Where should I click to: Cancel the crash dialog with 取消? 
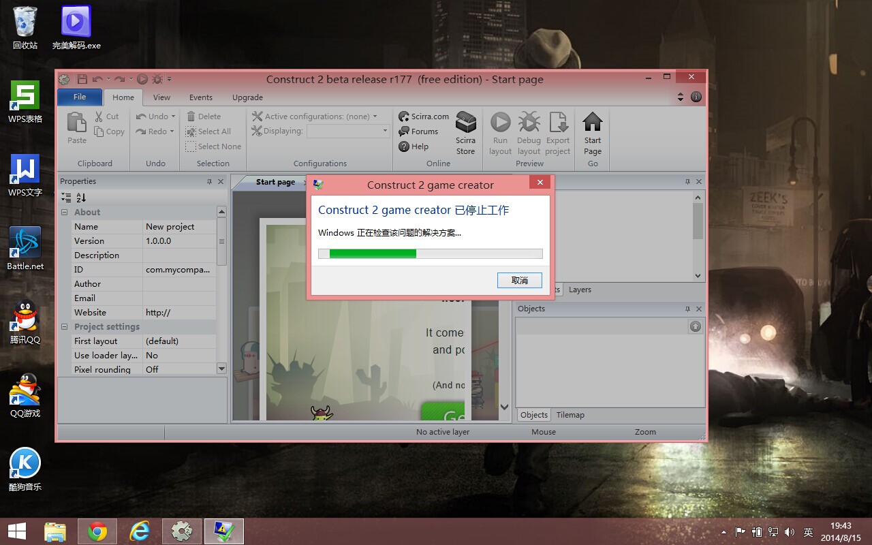click(520, 280)
